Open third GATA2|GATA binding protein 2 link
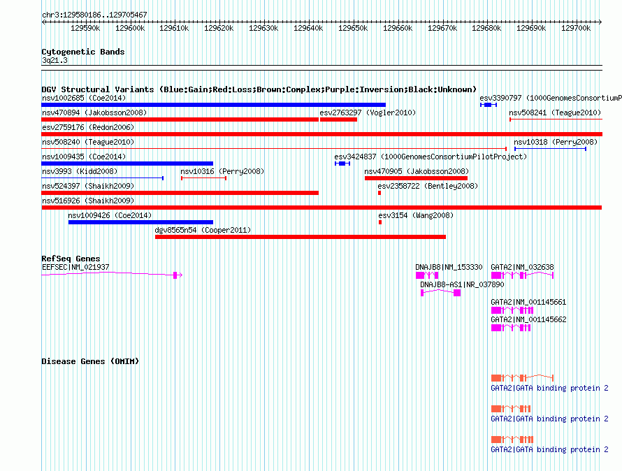This screenshot has height=471, width=622. pyautogui.click(x=549, y=449)
